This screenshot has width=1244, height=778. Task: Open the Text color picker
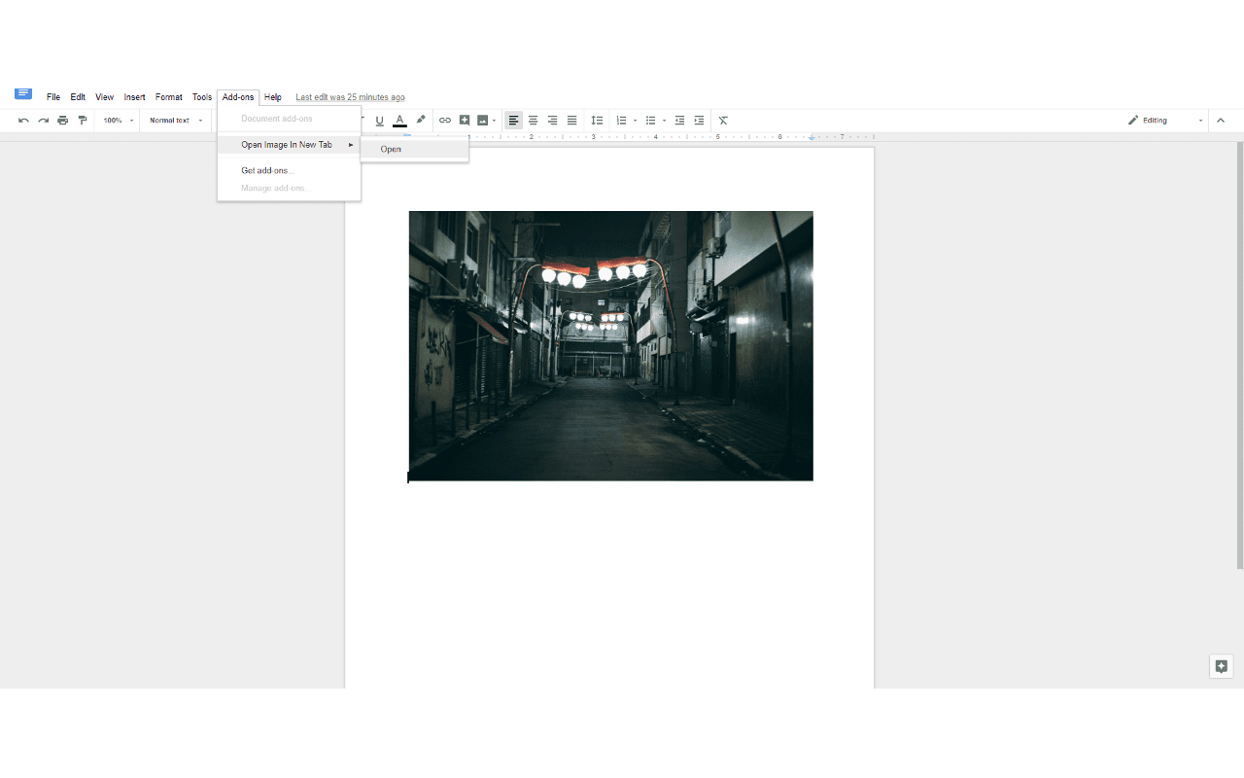[x=399, y=120]
